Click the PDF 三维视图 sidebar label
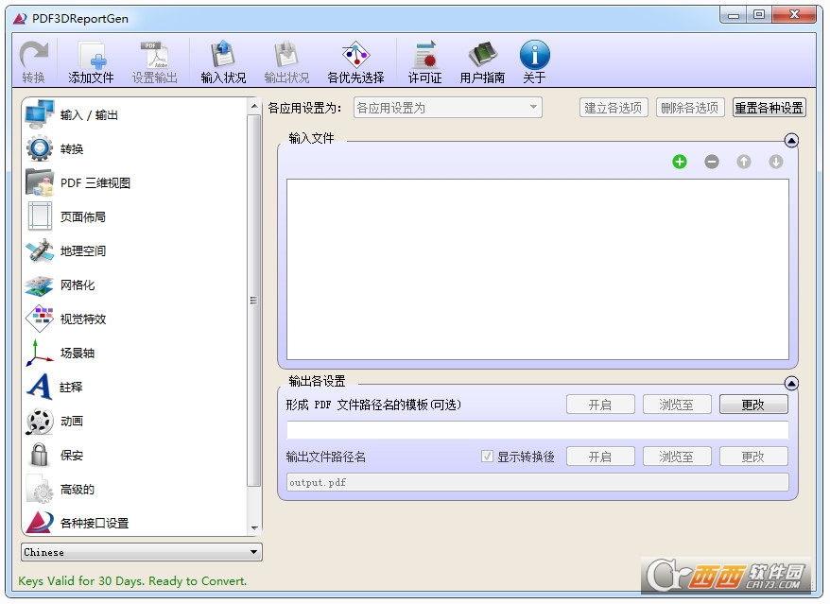The height and width of the screenshot is (604, 830). tap(95, 182)
